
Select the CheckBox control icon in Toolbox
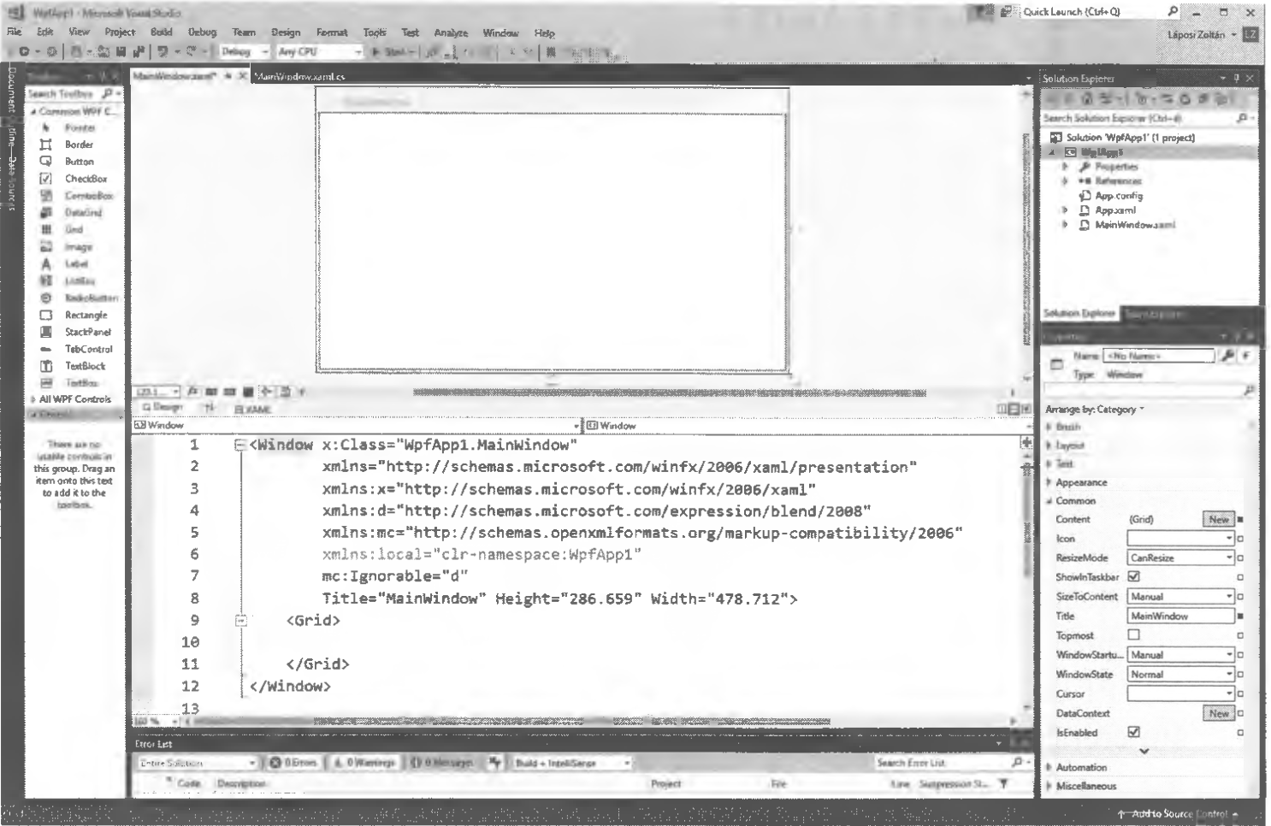[x=46, y=179]
